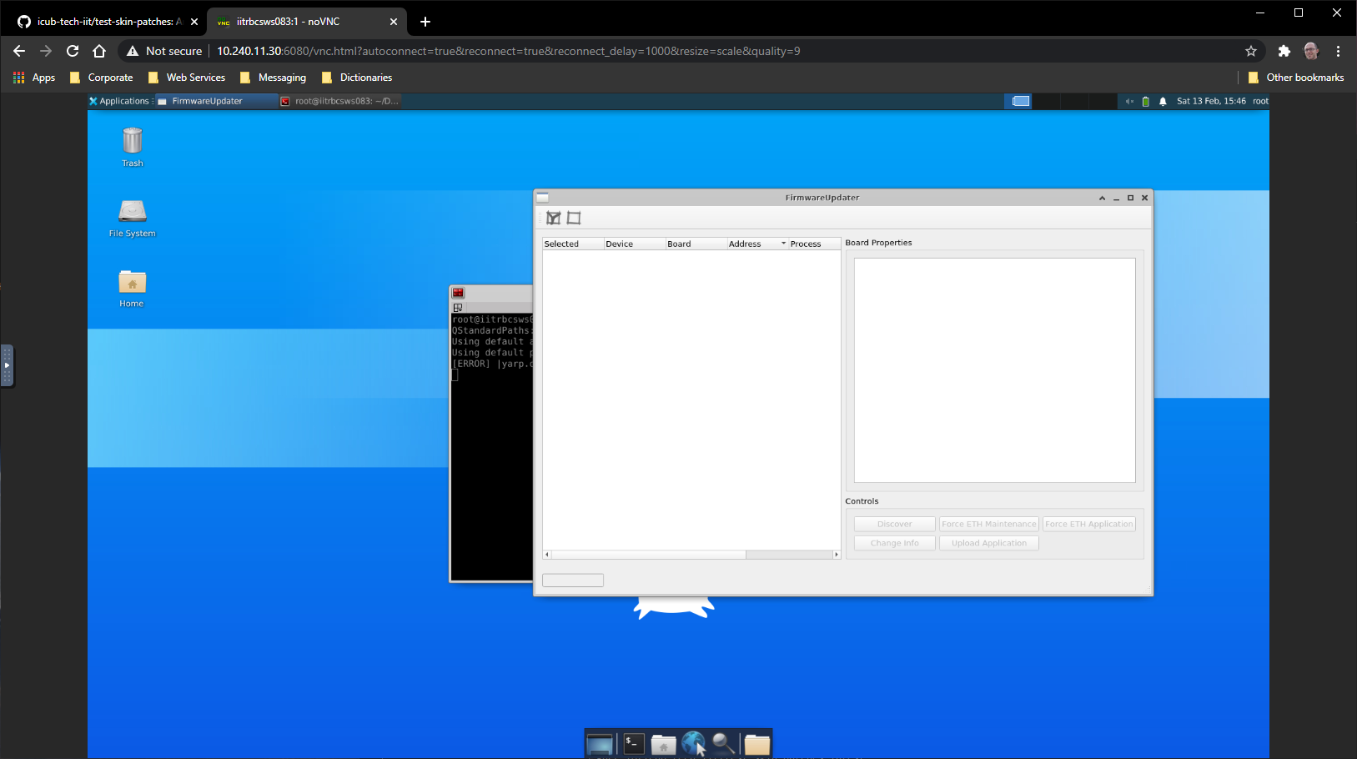Viewport: 1357px width, 759px height.
Task: Open the Applications menu in the XFCE panel
Action: [x=119, y=101]
